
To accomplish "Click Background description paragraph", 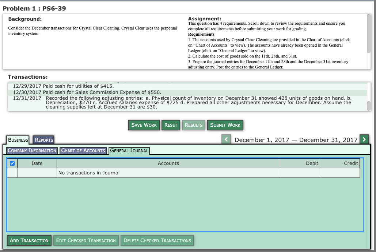I will (x=92, y=31).
